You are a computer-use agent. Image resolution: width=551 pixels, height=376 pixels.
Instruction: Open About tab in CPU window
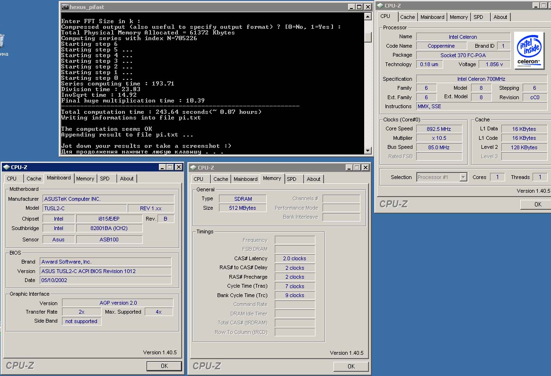(500, 17)
